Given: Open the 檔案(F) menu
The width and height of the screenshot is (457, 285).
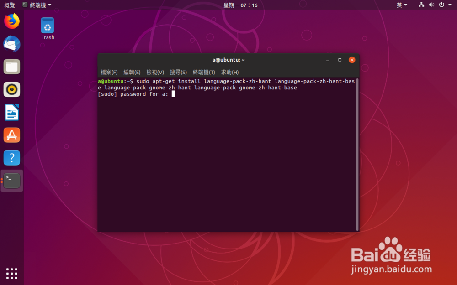Looking at the screenshot, I should click(109, 72).
